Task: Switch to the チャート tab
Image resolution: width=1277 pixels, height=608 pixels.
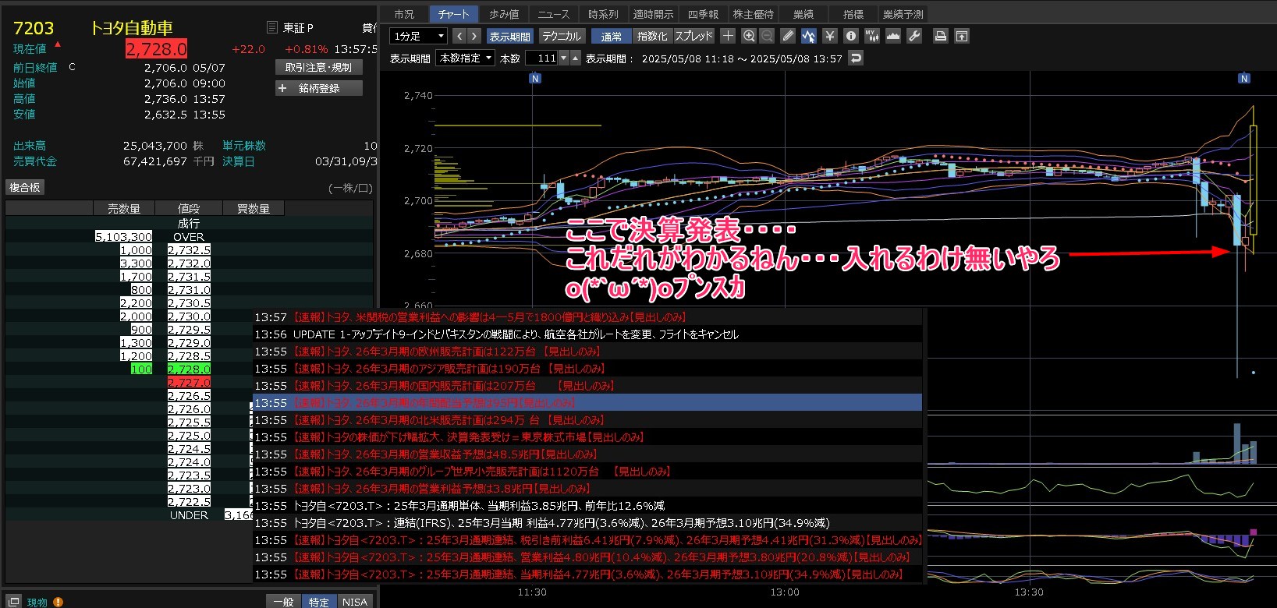Action: coord(454,14)
